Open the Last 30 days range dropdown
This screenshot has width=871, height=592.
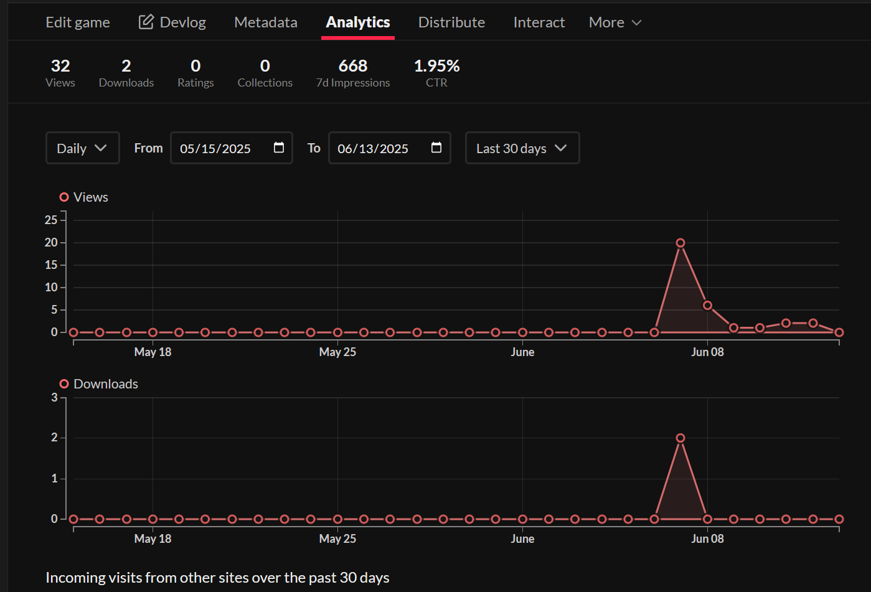pyautogui.click(x=522, y=148)
